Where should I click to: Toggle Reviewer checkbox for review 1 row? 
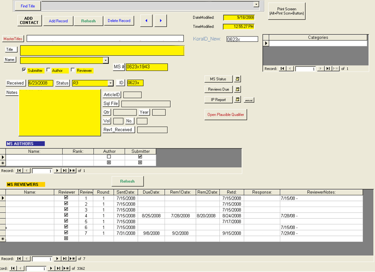[x=66, y=198]
